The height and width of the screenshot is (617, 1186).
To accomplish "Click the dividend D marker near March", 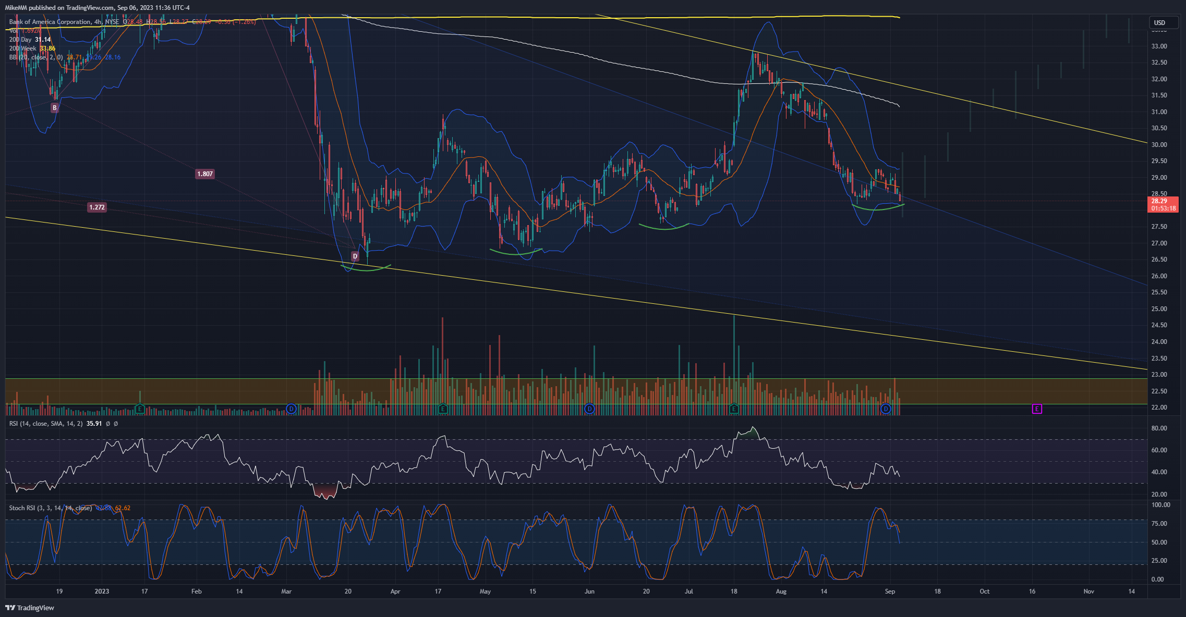I will pyautogui.click(x=292, y=409).
